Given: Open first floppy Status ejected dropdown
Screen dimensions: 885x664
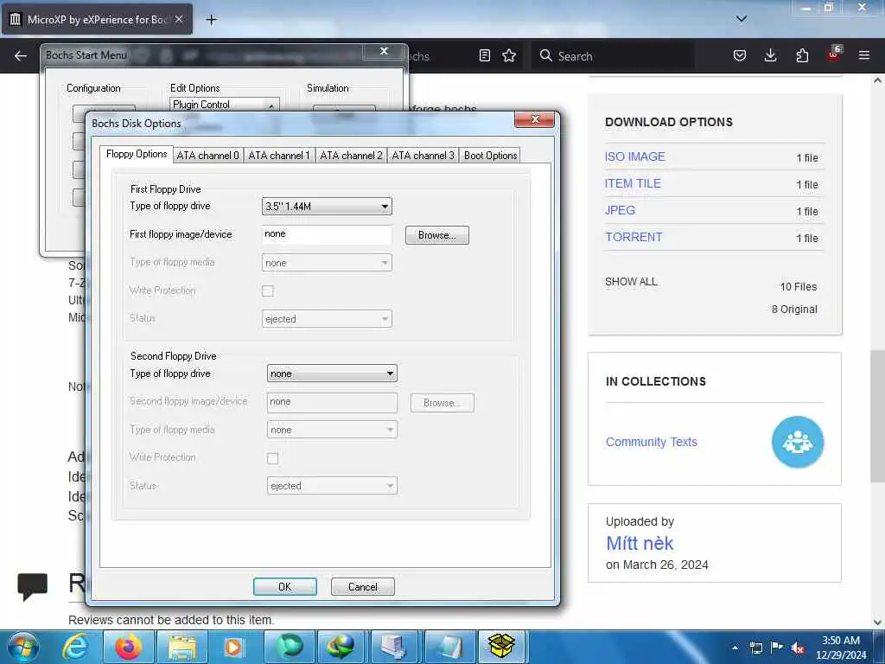Looking at the screenshot, I should pyautogui.click(x=327, y=319).
